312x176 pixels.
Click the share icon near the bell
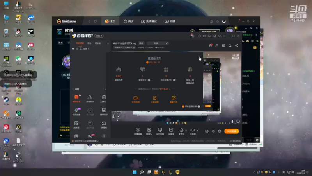tap(236, 45)
